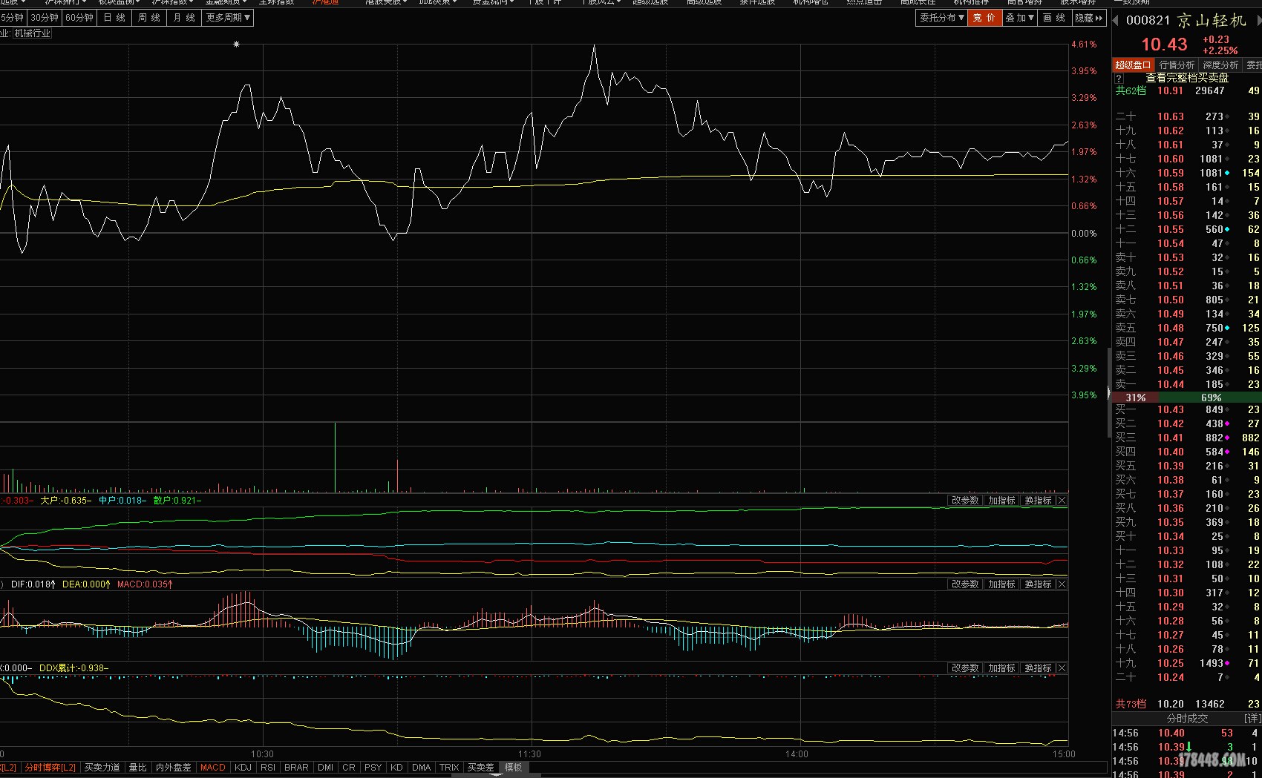Close the DDX indicator panel

click(1062, 668)
